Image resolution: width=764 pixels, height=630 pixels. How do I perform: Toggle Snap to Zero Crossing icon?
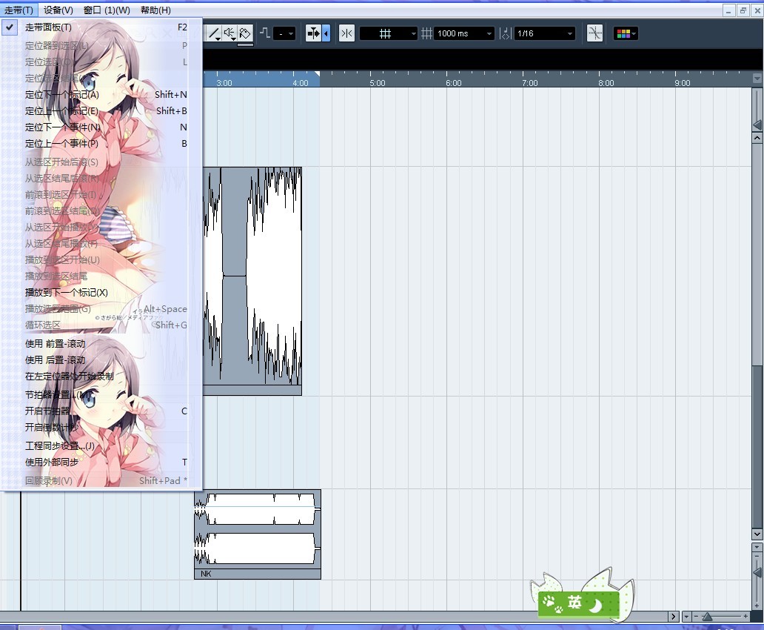[x=594, y=33]
